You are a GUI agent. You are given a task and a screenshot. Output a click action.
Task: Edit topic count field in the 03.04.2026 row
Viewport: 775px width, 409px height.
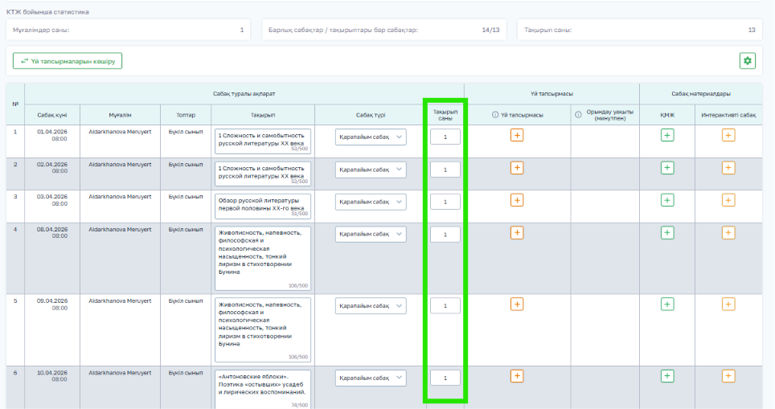445,202
